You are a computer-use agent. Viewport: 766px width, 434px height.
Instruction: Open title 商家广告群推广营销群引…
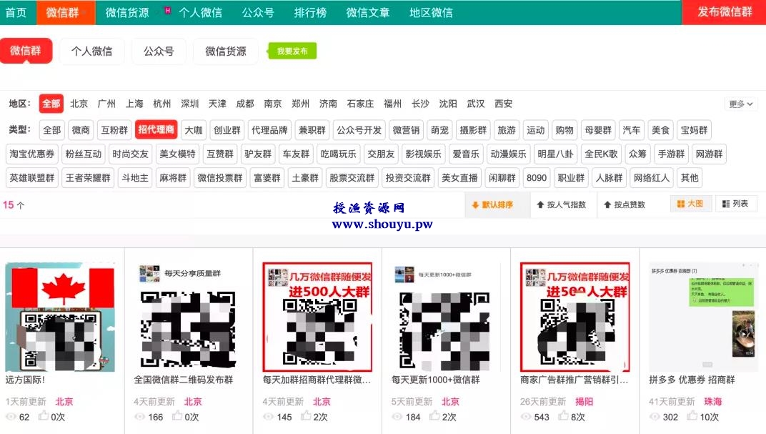[574, 380]
